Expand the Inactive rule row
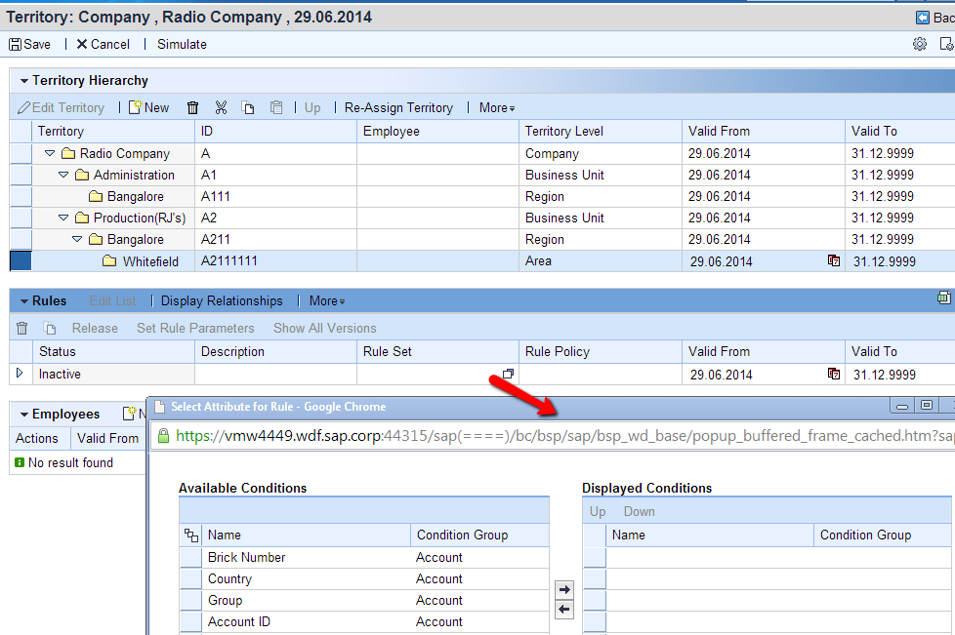Image resolution: width=955 pixels, height=635 pixels. 19,374
